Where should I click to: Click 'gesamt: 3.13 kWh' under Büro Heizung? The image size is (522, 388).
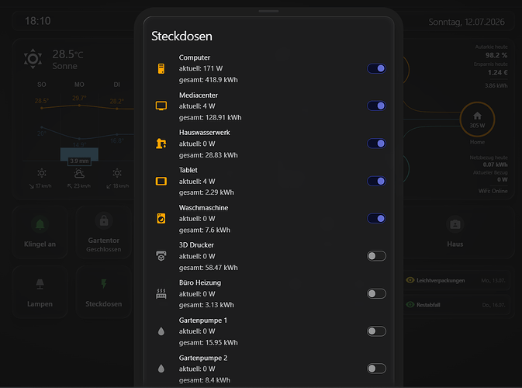(206, 305)
